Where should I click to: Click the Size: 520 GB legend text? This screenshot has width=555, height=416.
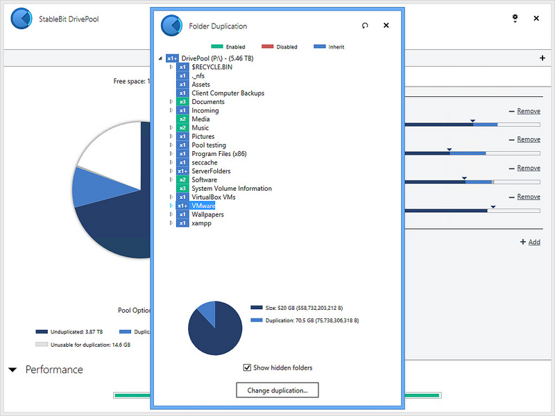[x=304, y=308]
